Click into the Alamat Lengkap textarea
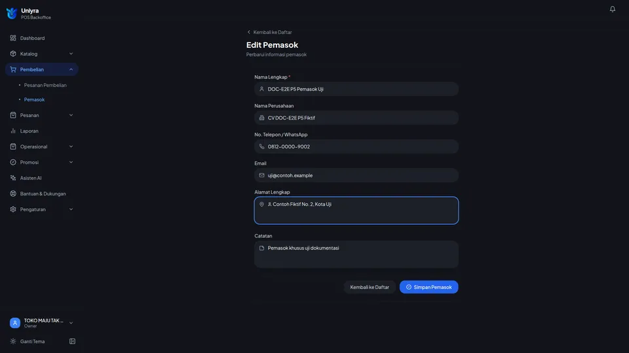The width and height of the screenshot is (629, 353). pyautogui.click(x=356, y=210)
